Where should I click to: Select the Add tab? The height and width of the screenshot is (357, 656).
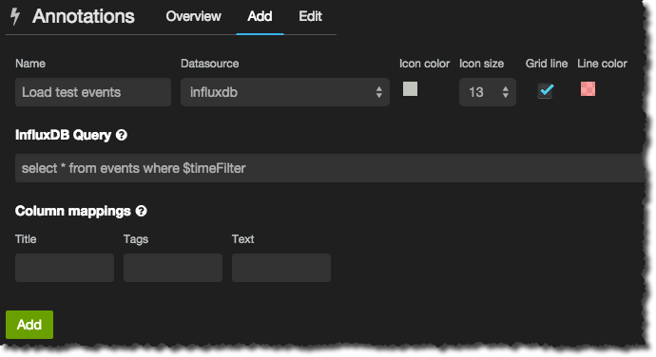pos(260,16)
